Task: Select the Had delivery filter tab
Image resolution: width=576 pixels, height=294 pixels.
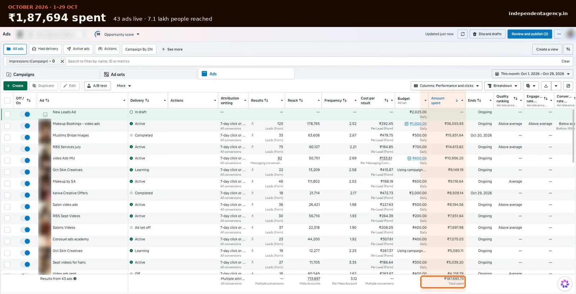Action: (45, 49)
